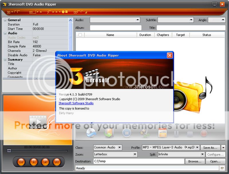Click the orange play button in the preview player
The height and width of the screenshot is (174, 229).
pyautogui.click(x=33, y=162)
